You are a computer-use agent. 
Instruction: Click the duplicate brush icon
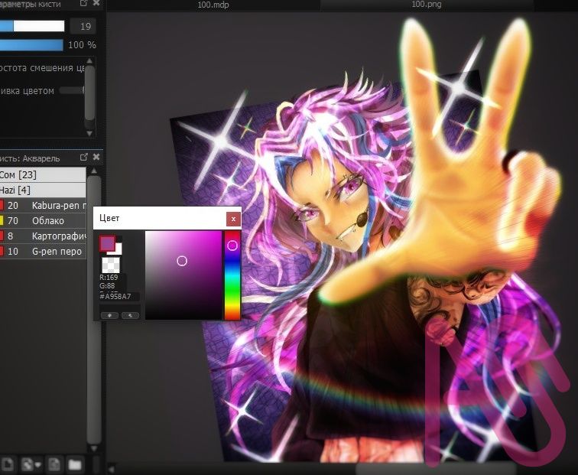[x=54, y=464]
